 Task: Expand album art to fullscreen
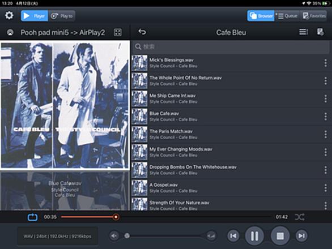[x=118, y=32]
